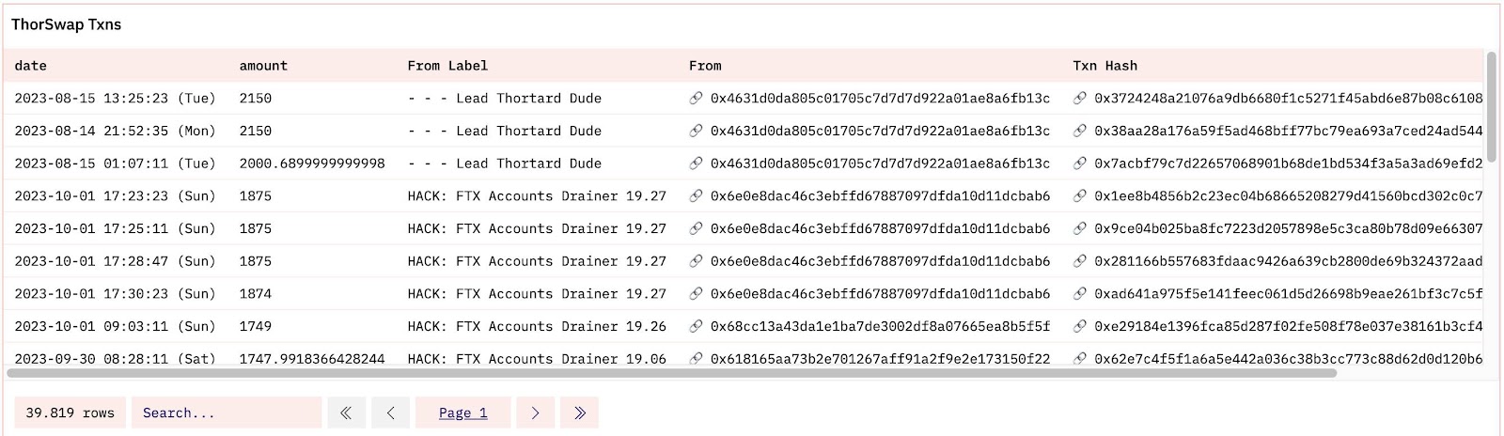Open link icon beside hash 0x1ee8b4856b2c
Image resolution: width=1504 pixels, height=436 pixels.
pyautogui.click(x=1080, y=195)
